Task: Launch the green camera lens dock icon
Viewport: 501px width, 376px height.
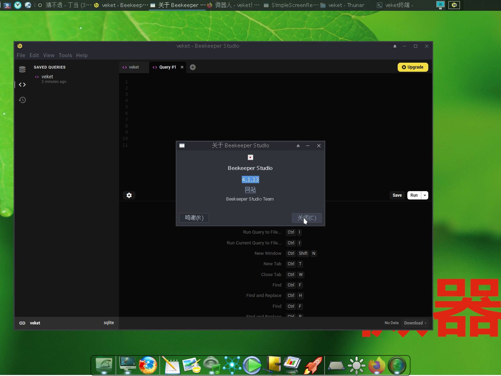Action: [x=397, y=365]
